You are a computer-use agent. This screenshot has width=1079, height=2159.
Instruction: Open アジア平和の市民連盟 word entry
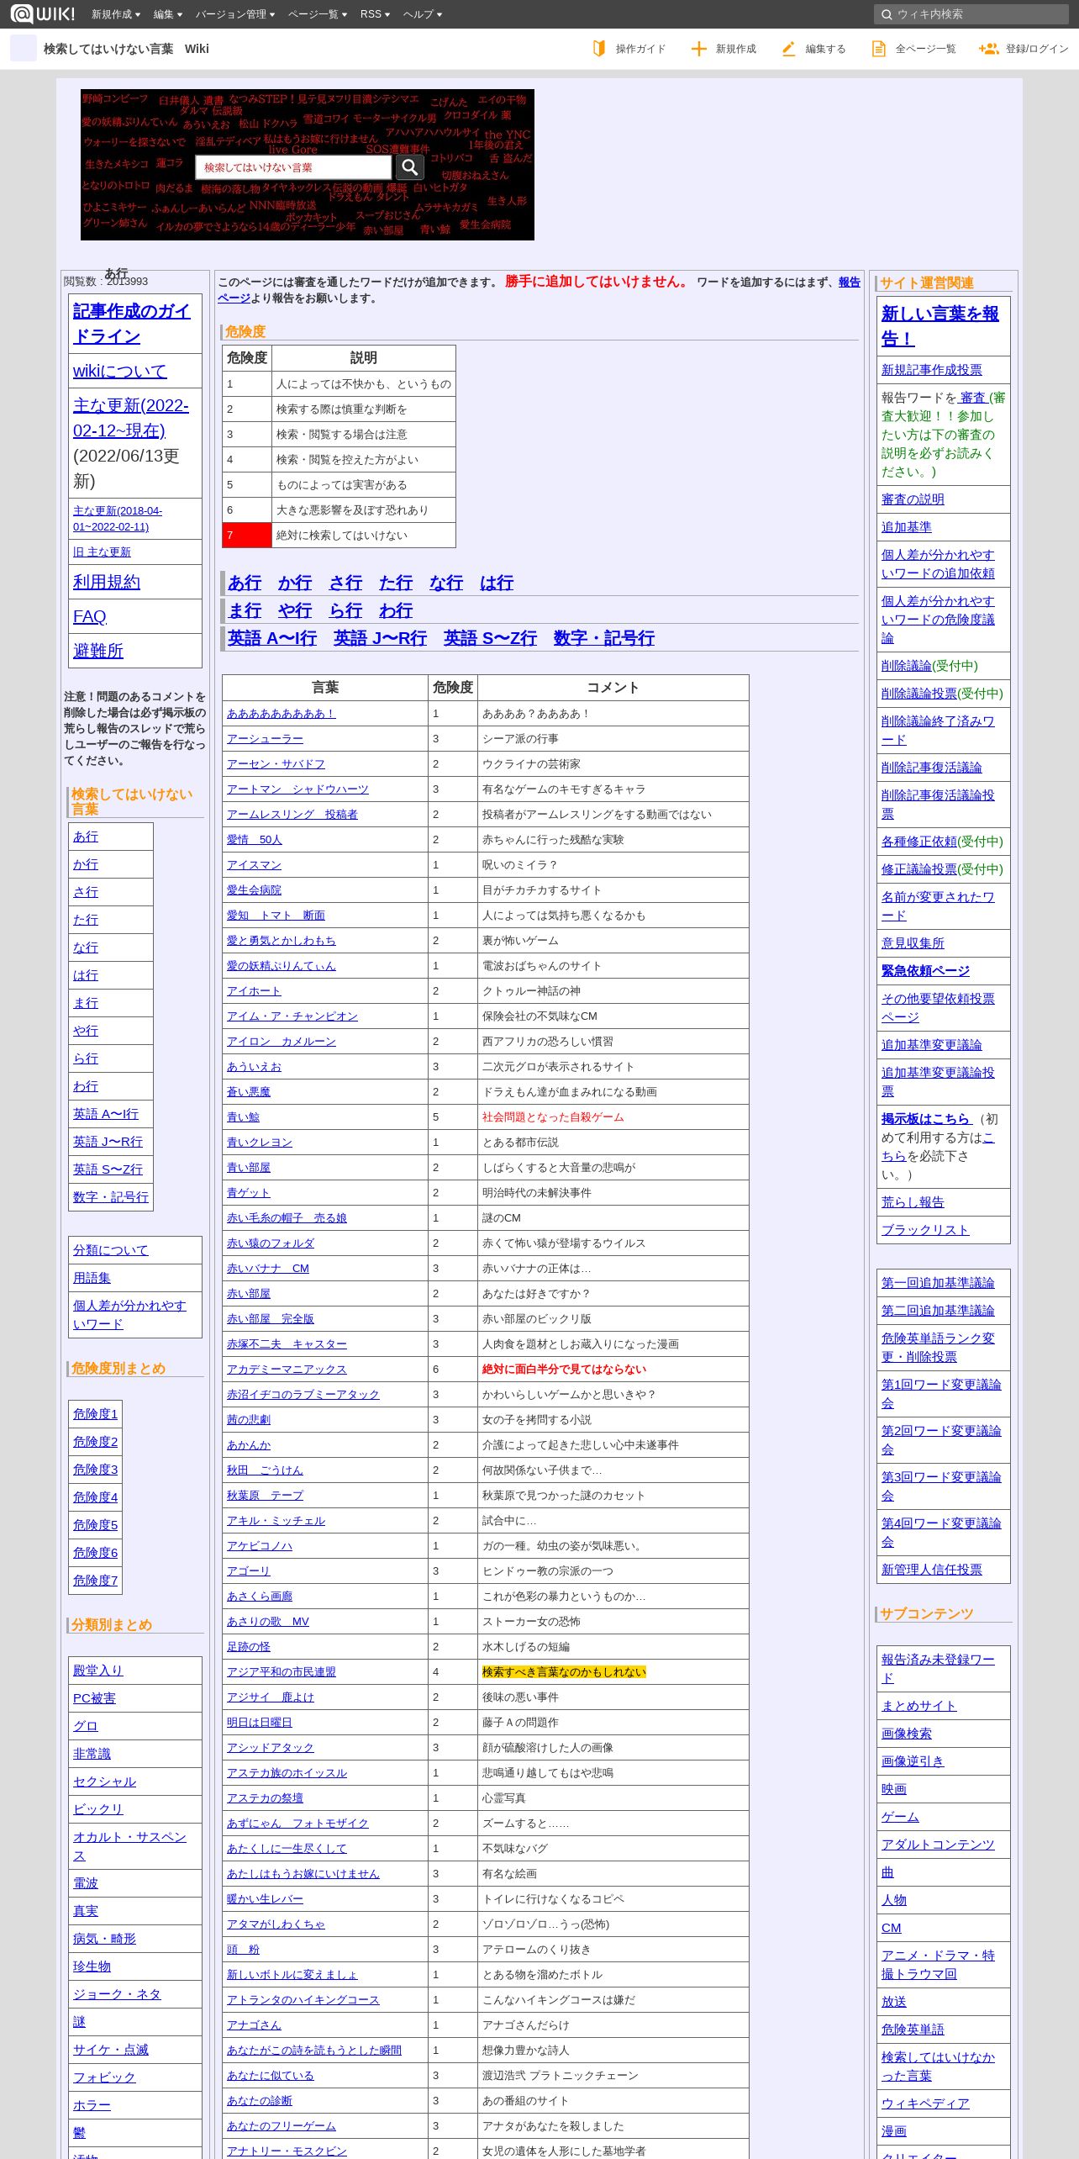pyautogui.click(x=282, y=1671)
